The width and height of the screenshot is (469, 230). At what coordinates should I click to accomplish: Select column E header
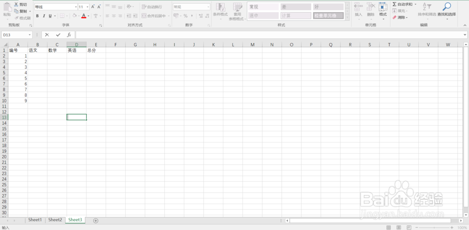[x=96, y=45]
